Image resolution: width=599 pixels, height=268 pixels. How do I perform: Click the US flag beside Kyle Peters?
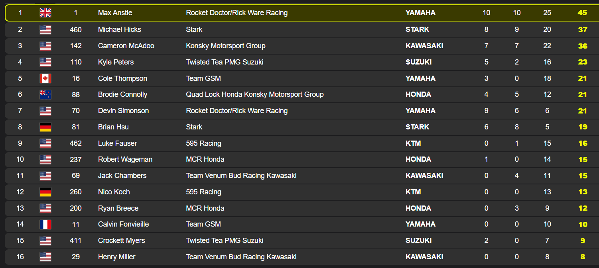45,62
